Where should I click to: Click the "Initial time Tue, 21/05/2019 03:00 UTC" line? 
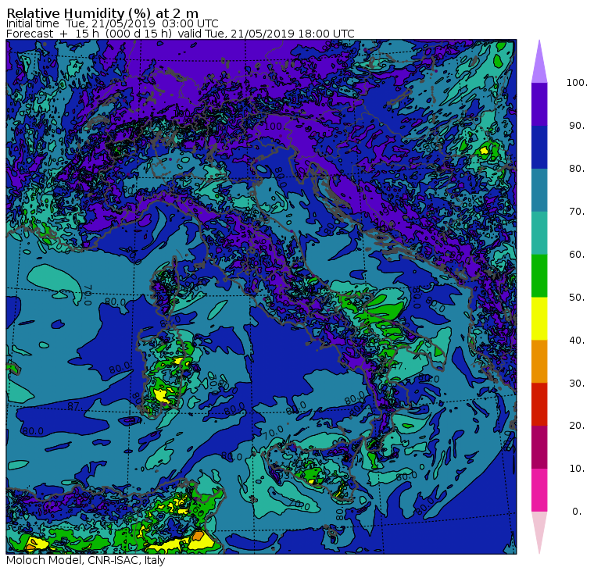[112, 24]
